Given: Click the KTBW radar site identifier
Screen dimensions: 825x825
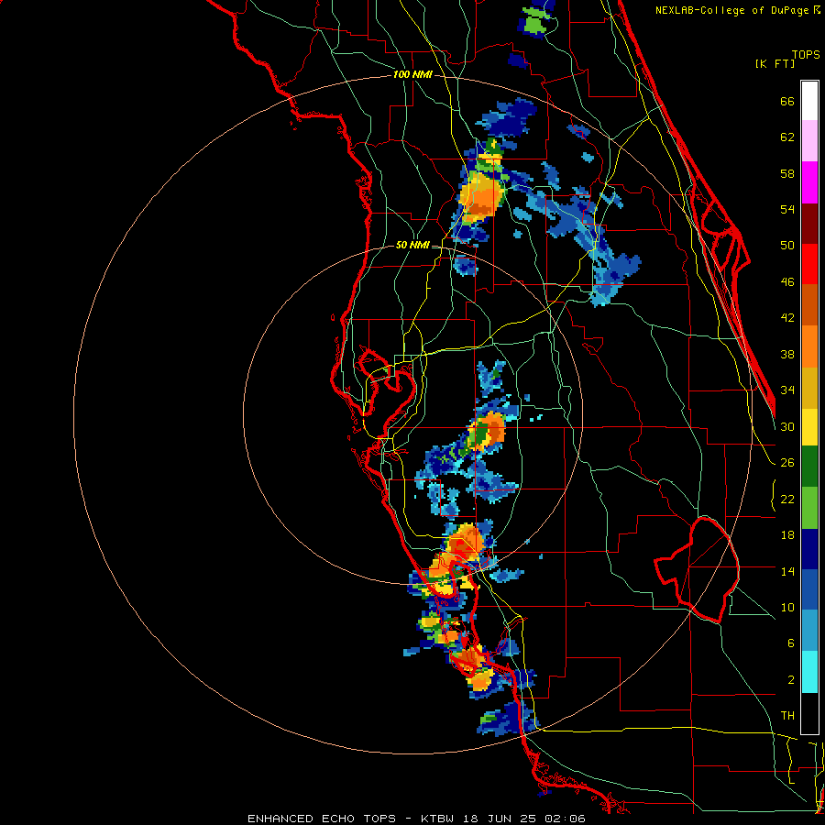Looking at the screenshot, I should pyautogui.click(x=439, y=819).
